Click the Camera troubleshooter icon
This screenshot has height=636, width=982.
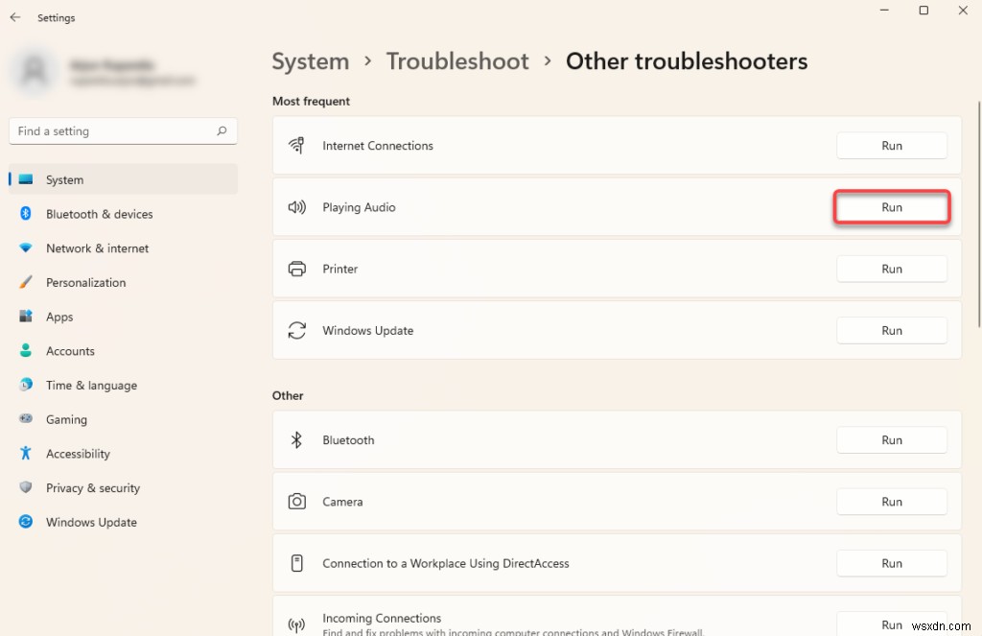click(296, 501)
